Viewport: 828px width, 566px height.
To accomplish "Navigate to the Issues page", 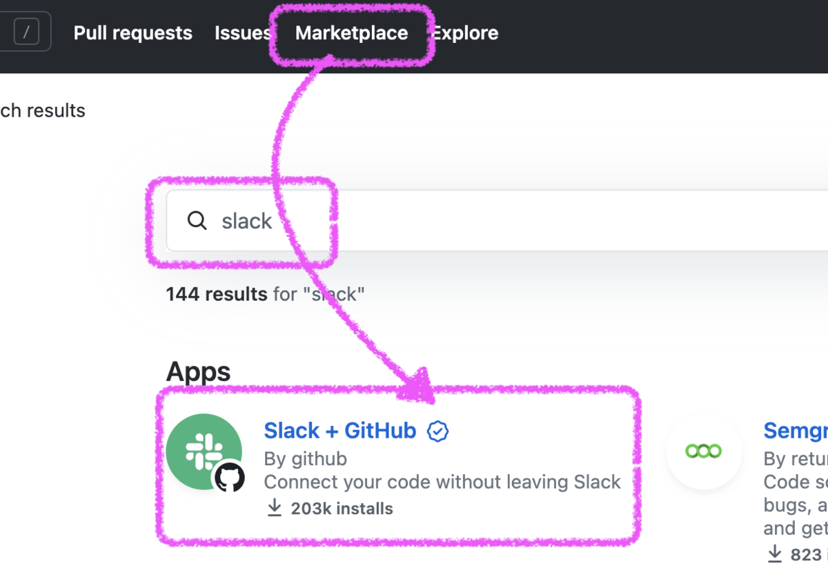I will click(x=241, y=32).
